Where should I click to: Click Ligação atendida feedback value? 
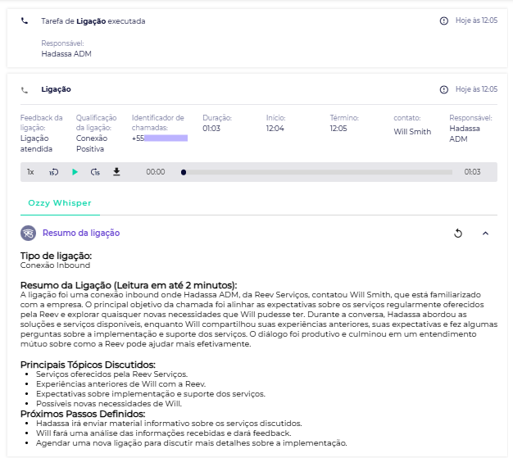[36, 143]
